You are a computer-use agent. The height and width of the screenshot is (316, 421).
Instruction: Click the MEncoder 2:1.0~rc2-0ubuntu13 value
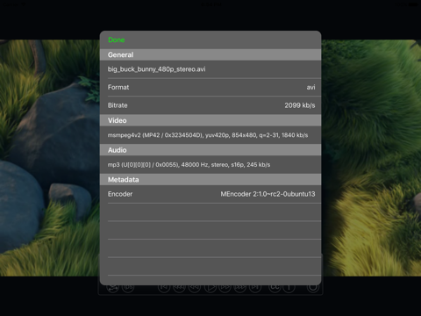[268, 194]
